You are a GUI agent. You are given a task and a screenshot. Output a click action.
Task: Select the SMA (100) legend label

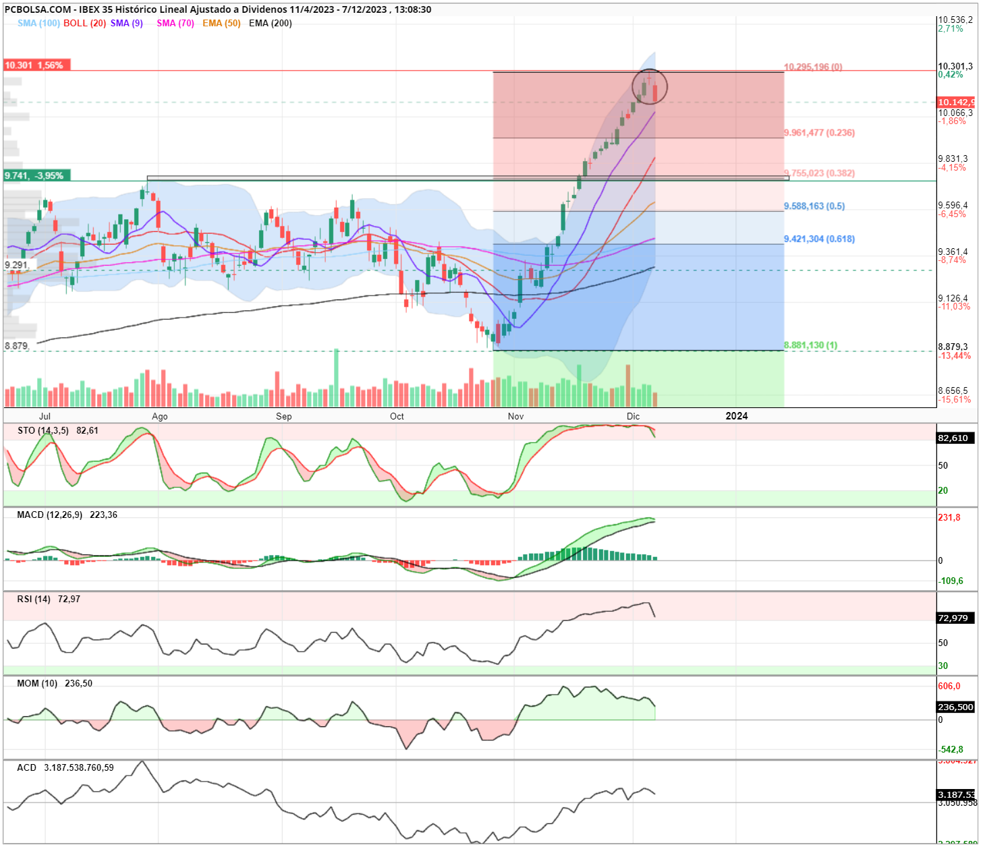pos(38,23)
